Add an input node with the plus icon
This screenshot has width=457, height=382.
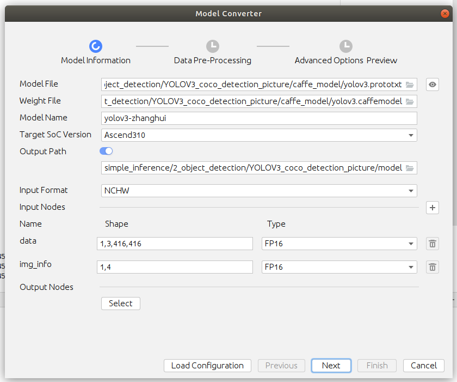coord(433,208)
